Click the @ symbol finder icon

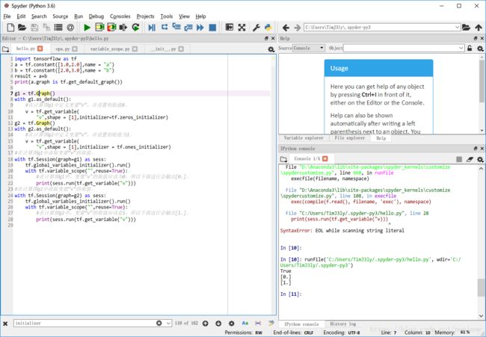tap(70, 28)
